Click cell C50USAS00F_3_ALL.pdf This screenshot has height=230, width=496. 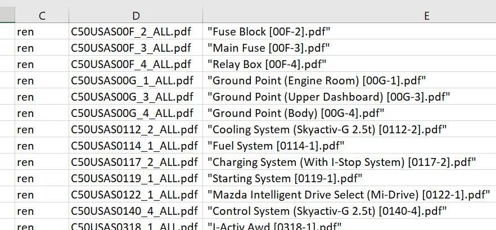[x=131, y=48]
